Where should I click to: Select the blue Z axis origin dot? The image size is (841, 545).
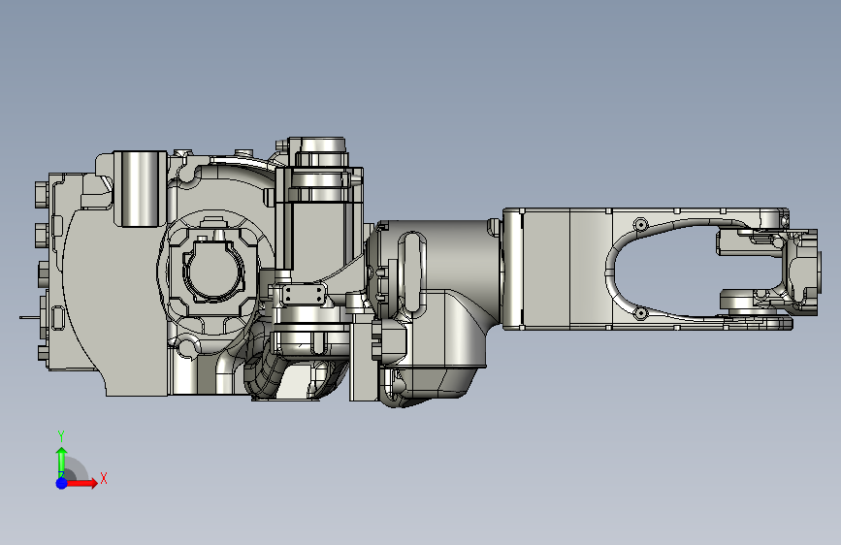click(62, 483)
